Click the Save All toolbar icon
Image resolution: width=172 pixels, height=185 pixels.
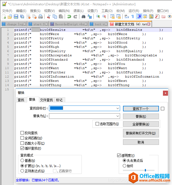coord(22,16)
